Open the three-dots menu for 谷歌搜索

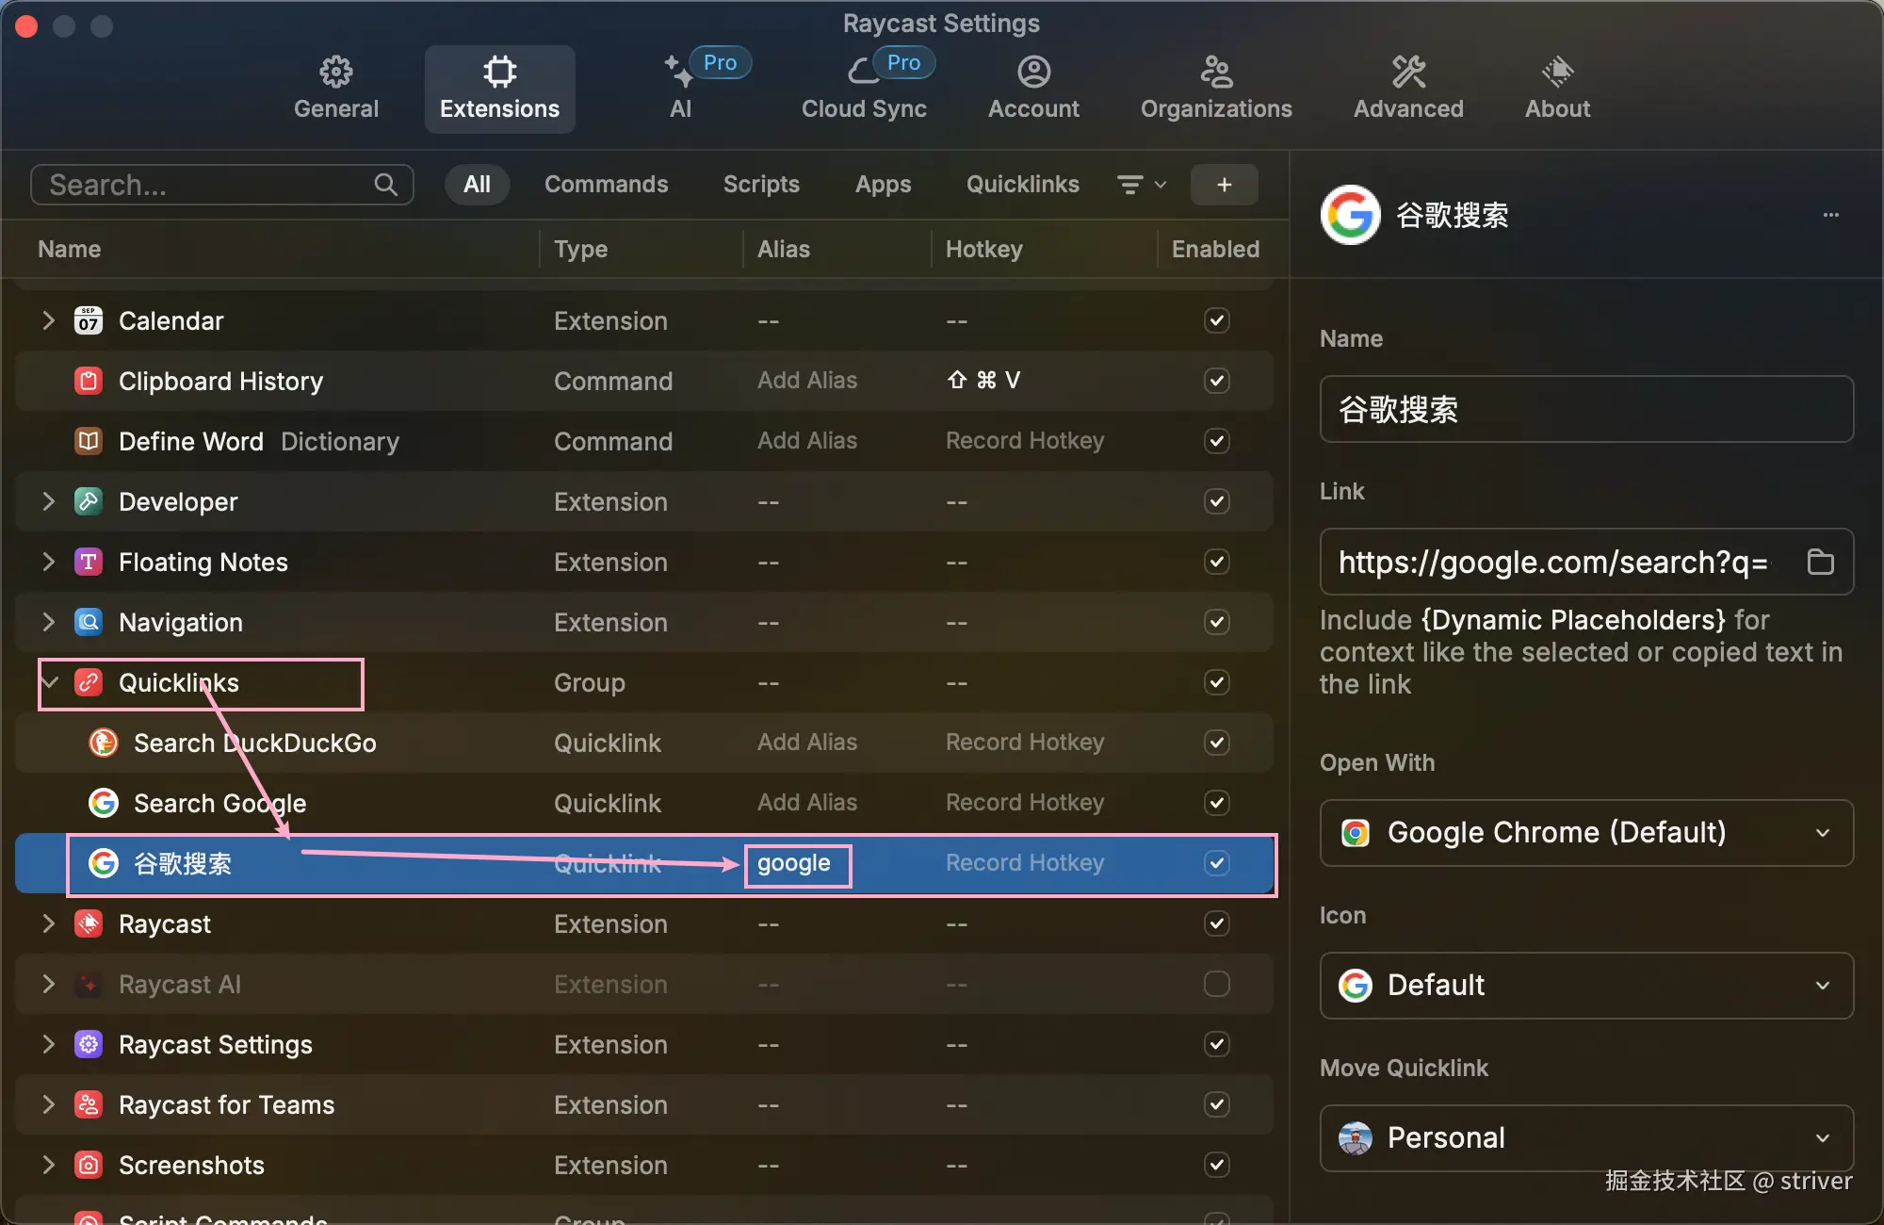coord(1830,215)
